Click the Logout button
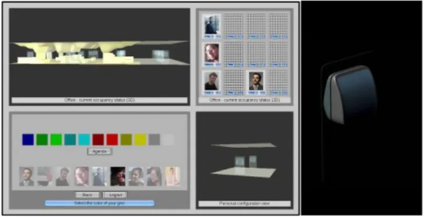Viewport: 425px width, 218px height. [x=115, y=195]
